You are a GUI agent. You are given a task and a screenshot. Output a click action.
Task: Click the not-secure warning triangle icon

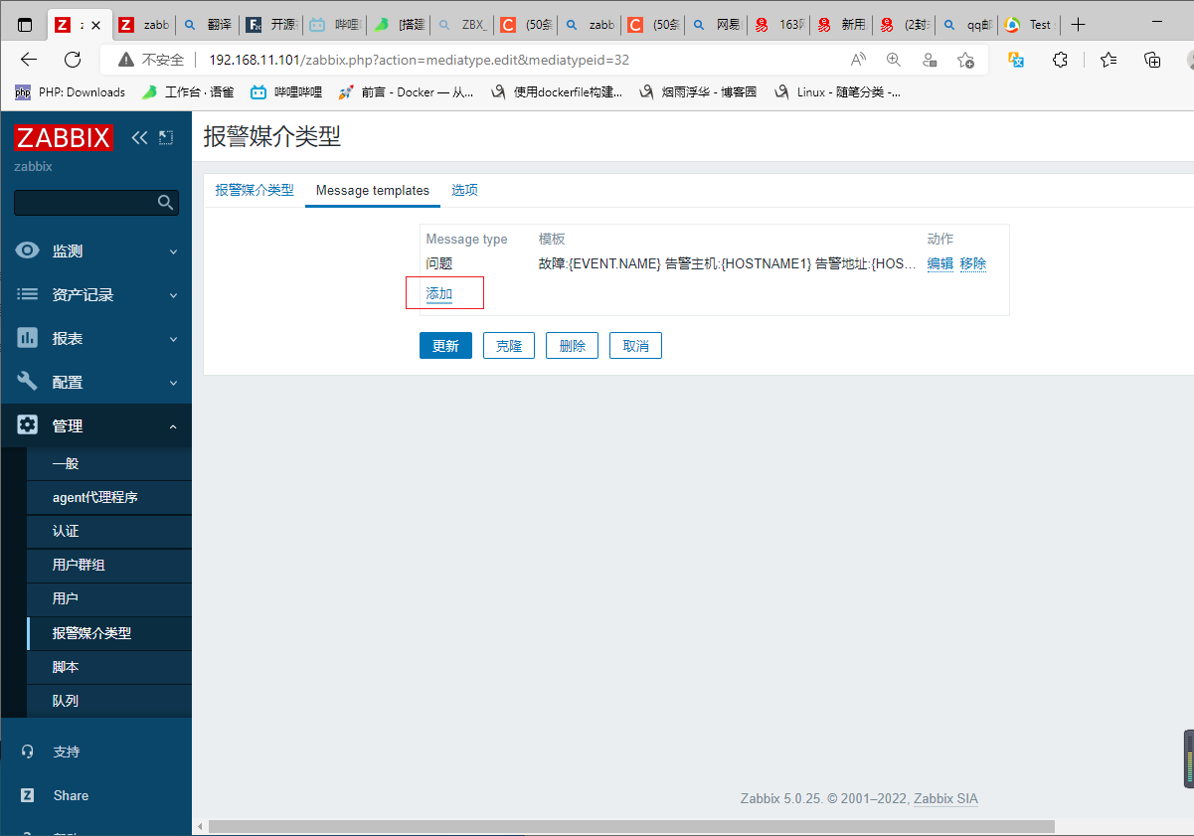[x=126, y=60]
